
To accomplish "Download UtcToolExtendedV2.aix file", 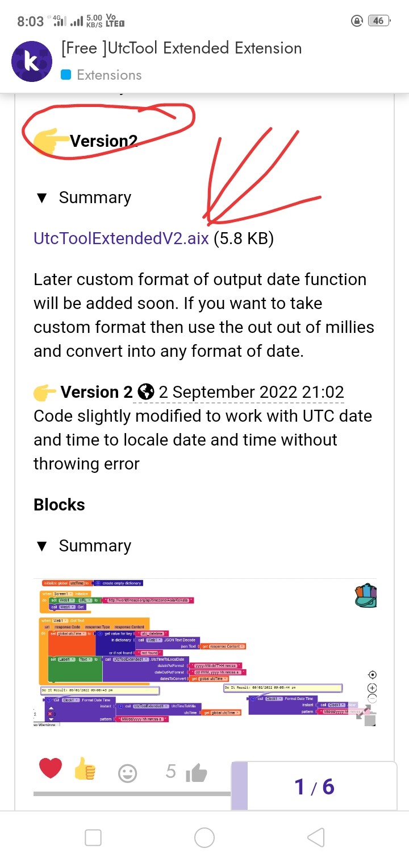I will tap(121, 238).
